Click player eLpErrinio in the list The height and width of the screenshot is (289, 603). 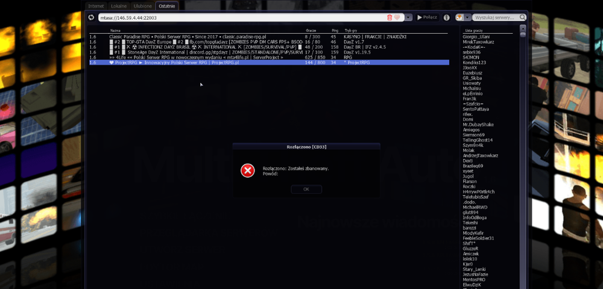click(473, 94)
